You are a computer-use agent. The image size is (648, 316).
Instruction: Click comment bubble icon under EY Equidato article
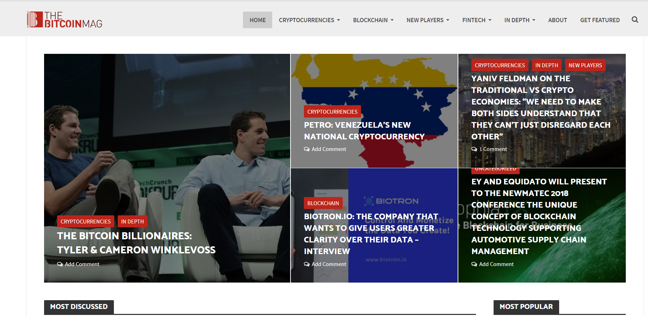click(x=474, y=264)
